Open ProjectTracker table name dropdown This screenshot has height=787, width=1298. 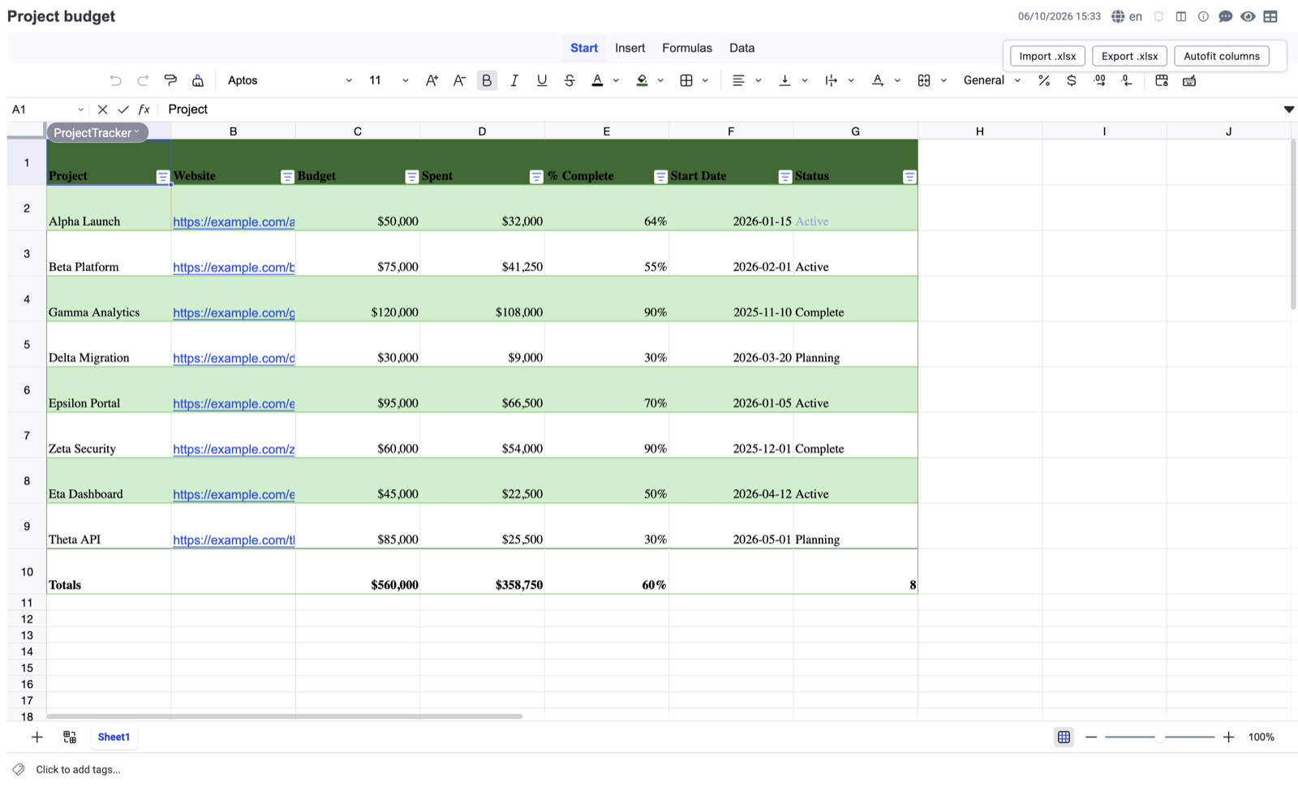[97, 132]
